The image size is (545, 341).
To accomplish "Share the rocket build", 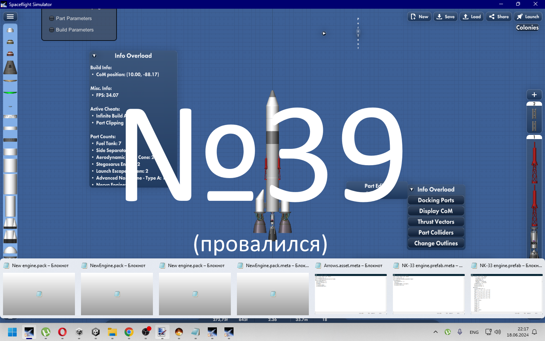I will [499, 17].
